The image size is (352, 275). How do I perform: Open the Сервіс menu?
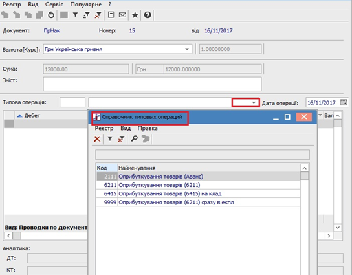coord(54,5)
